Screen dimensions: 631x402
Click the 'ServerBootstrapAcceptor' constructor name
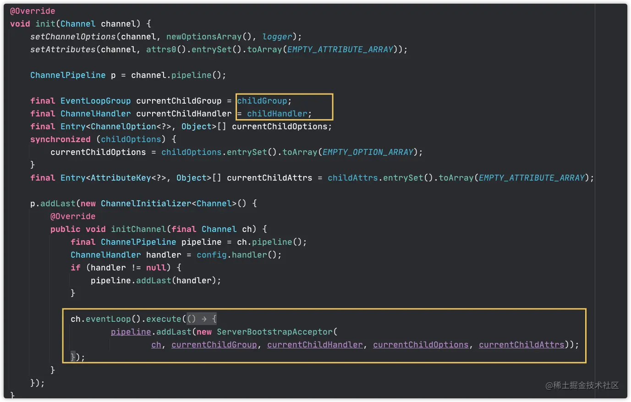275,332
